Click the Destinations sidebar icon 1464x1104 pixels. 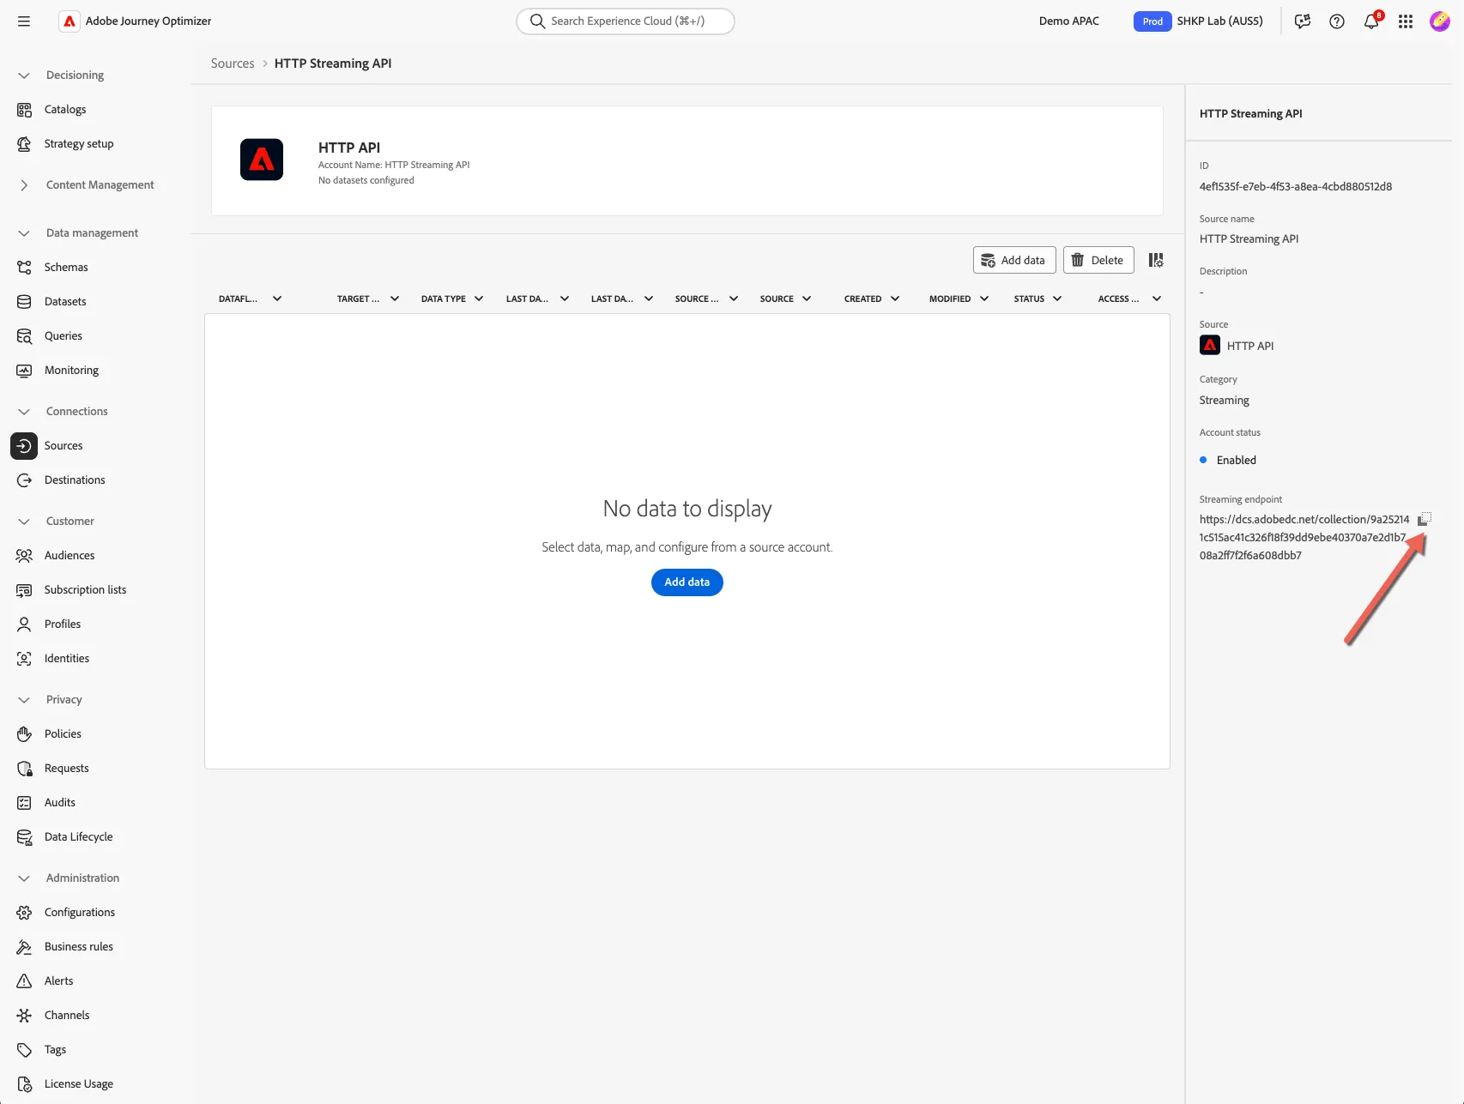pyautogui.click(x=24, y=480)
